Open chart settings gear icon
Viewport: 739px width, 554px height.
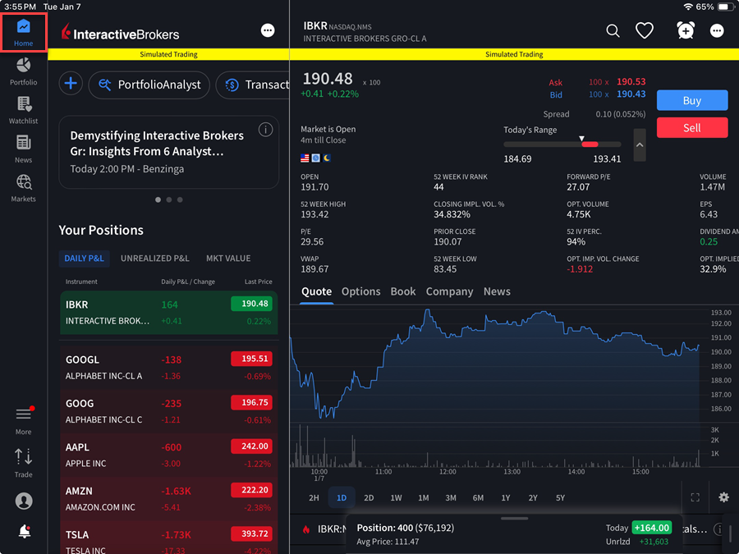pyautogui.click(x=723, y=497)
